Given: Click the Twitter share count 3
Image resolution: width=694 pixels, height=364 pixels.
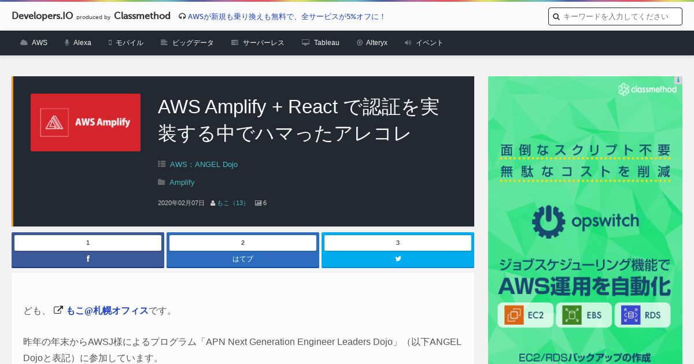Looking at the screenshot, I should (398, 243).
